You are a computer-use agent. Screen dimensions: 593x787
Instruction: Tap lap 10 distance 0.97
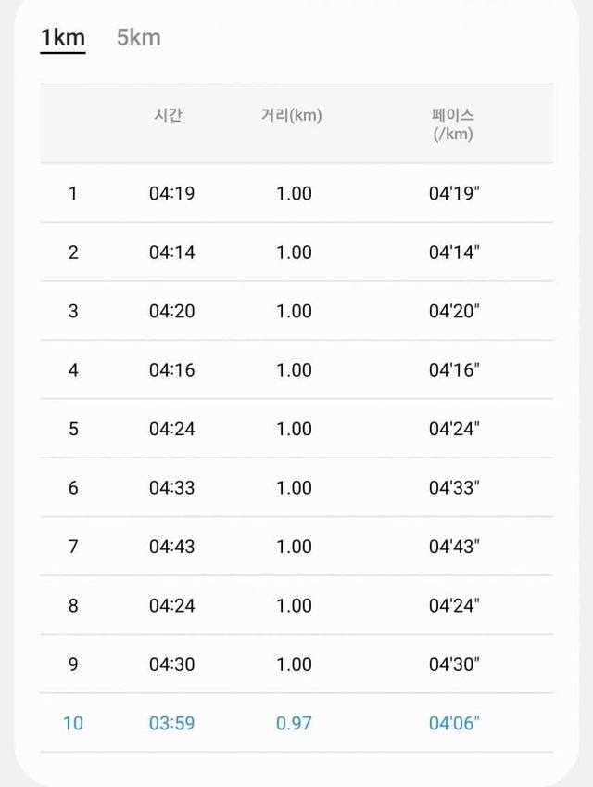(294, 723)
